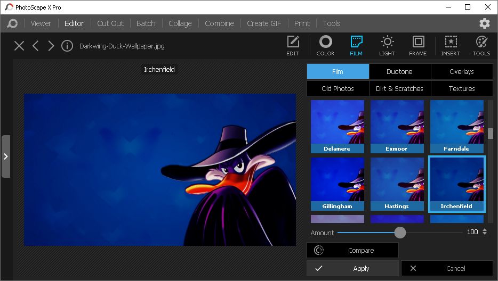Click the Amount slider handle
The image size is (498, 281).
tap(400, 233)
